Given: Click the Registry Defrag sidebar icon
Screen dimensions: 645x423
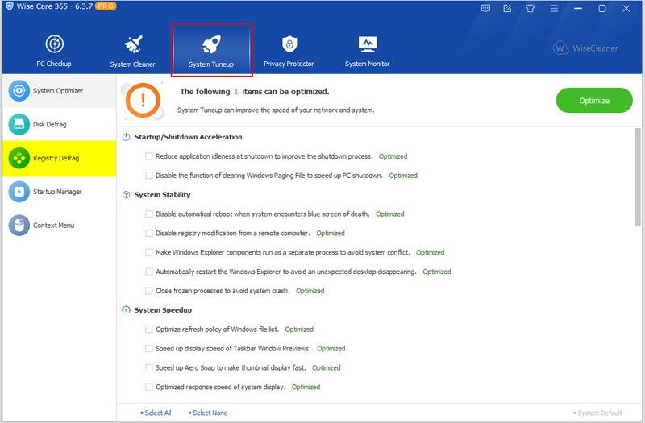Looking at the screenshot, I should pyautogui.click(x=19, y=158).
